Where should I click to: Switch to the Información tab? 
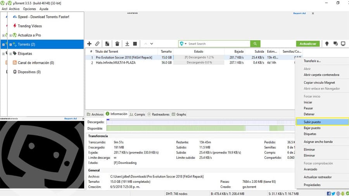117,114
